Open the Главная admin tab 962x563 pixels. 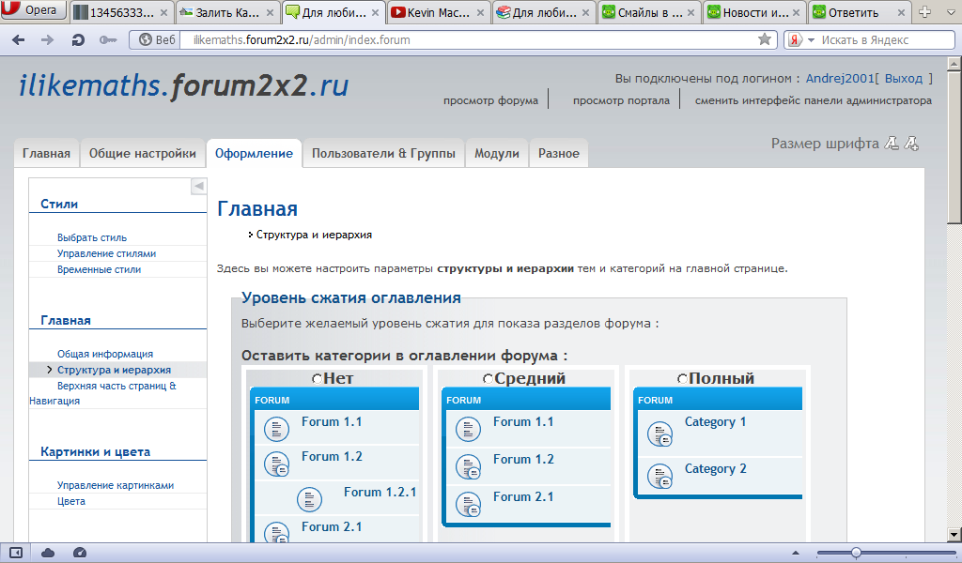coord(47,153)
